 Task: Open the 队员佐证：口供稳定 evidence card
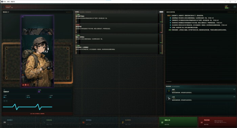[x=119, y=49]
